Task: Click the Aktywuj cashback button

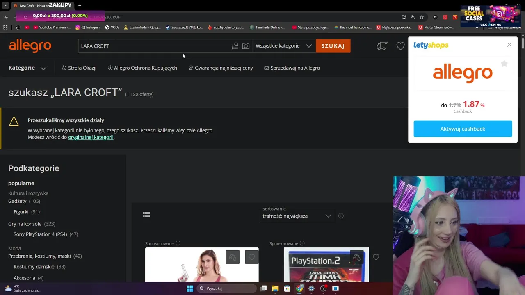Action: 463,129
